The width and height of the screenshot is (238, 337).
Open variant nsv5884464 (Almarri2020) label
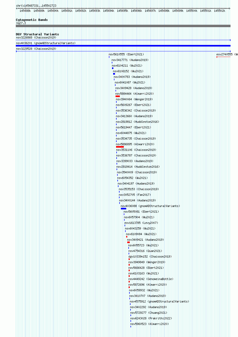click(135, 94)
